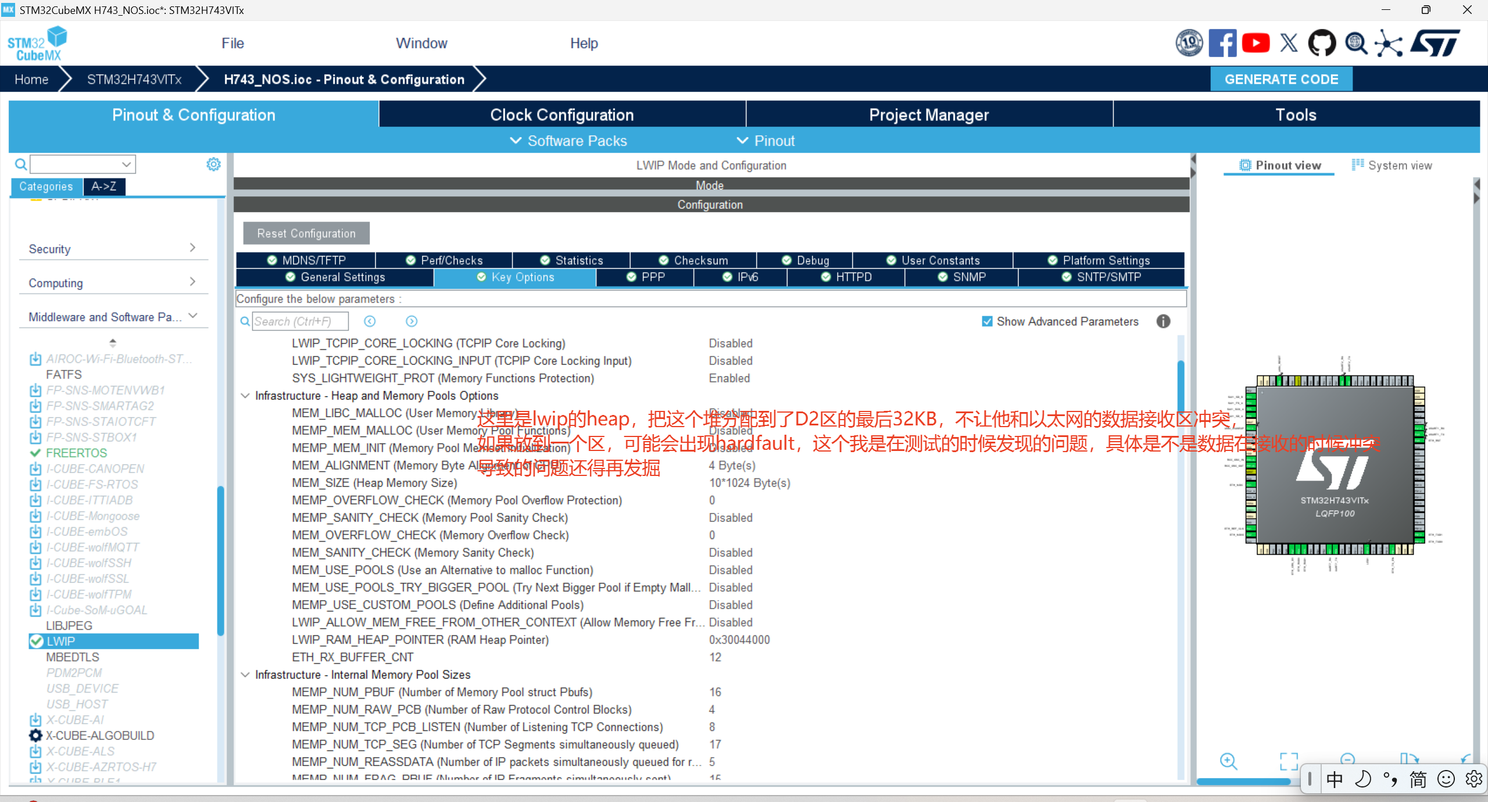Click the IME emoji smiley icon
Screen dimensions: 1488x802
point(1446,779)
